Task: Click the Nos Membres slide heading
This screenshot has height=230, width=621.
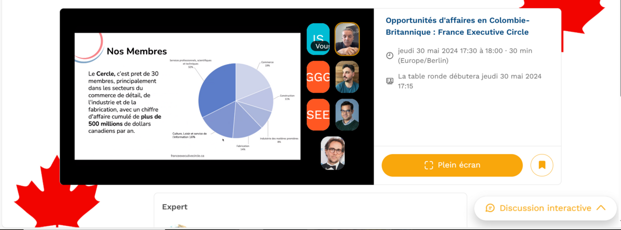Action: [137, 51]
